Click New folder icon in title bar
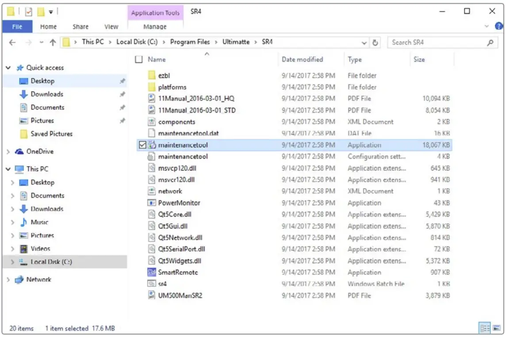506x338 pixels. 41,12
